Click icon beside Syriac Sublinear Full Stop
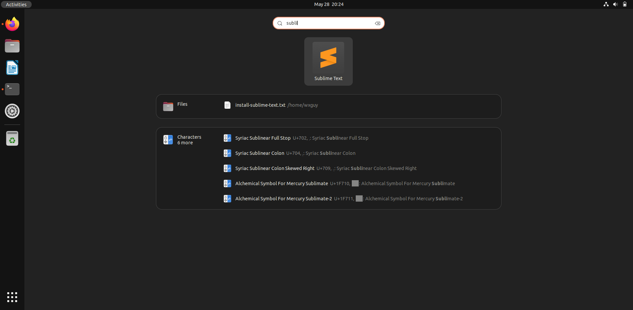This screenshot has height=310, width=633. coord(227,138)
